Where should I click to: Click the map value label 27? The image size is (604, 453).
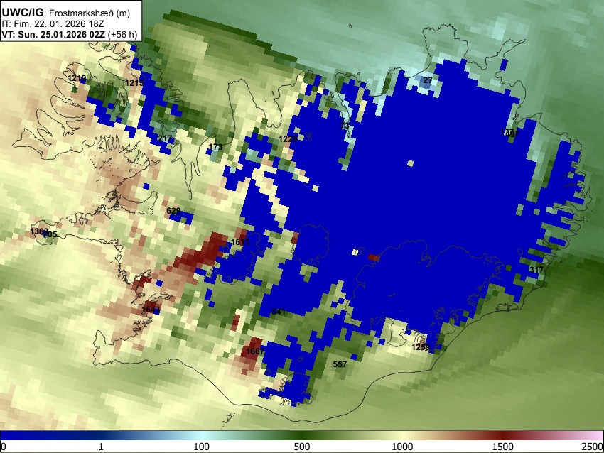(428, 80)
